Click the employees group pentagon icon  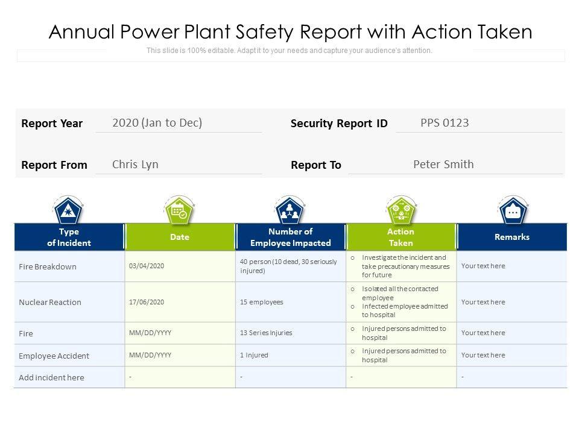point(290,211)
